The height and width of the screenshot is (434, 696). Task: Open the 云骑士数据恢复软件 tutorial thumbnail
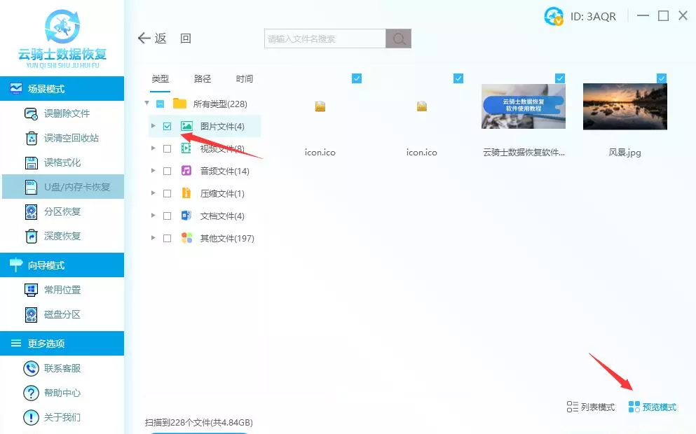pyautogui.click(x=524, y=106)
